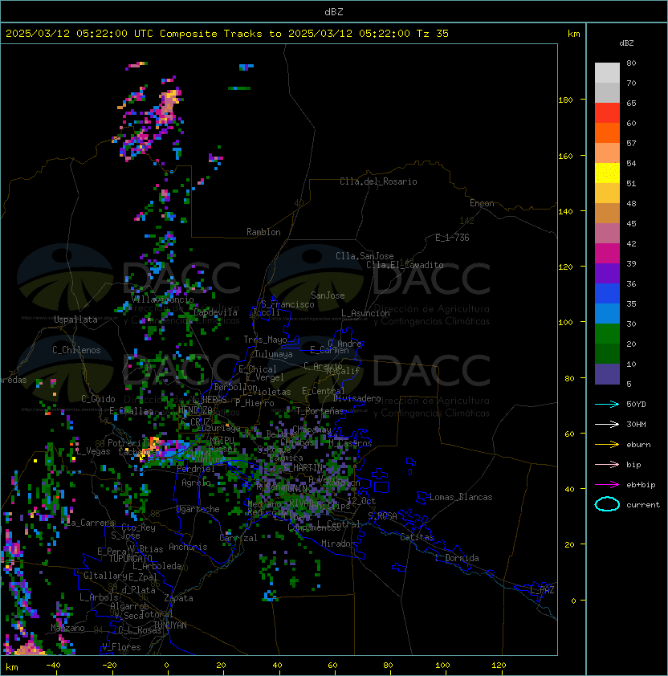
Task: Select the 'E_1-736' label
Action: point(452,238)
